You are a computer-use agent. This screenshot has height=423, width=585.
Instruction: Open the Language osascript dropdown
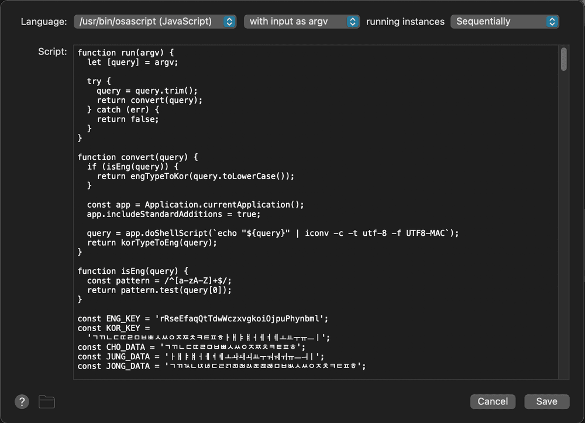pyautogui.click(x=155, y=22)
